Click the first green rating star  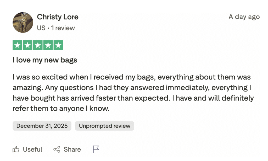click(x=18, y=45)
